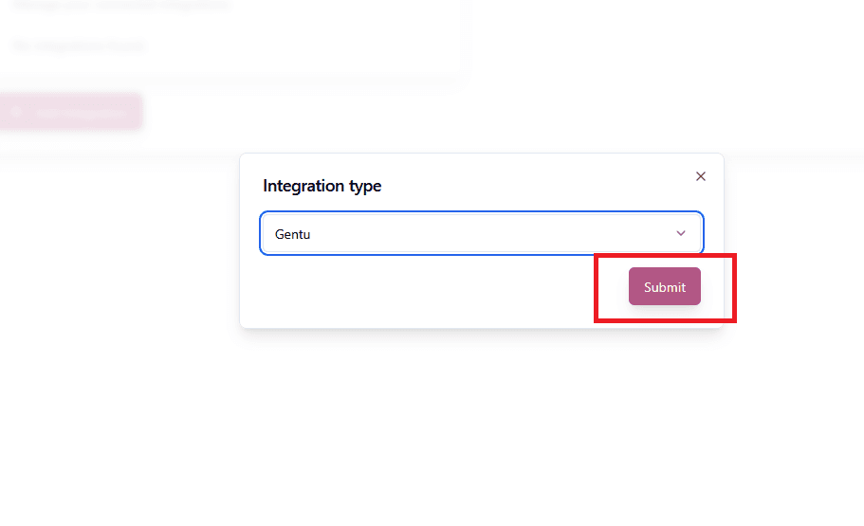Toggle the dropdown list via its down arrow

(x=681, y=233)
